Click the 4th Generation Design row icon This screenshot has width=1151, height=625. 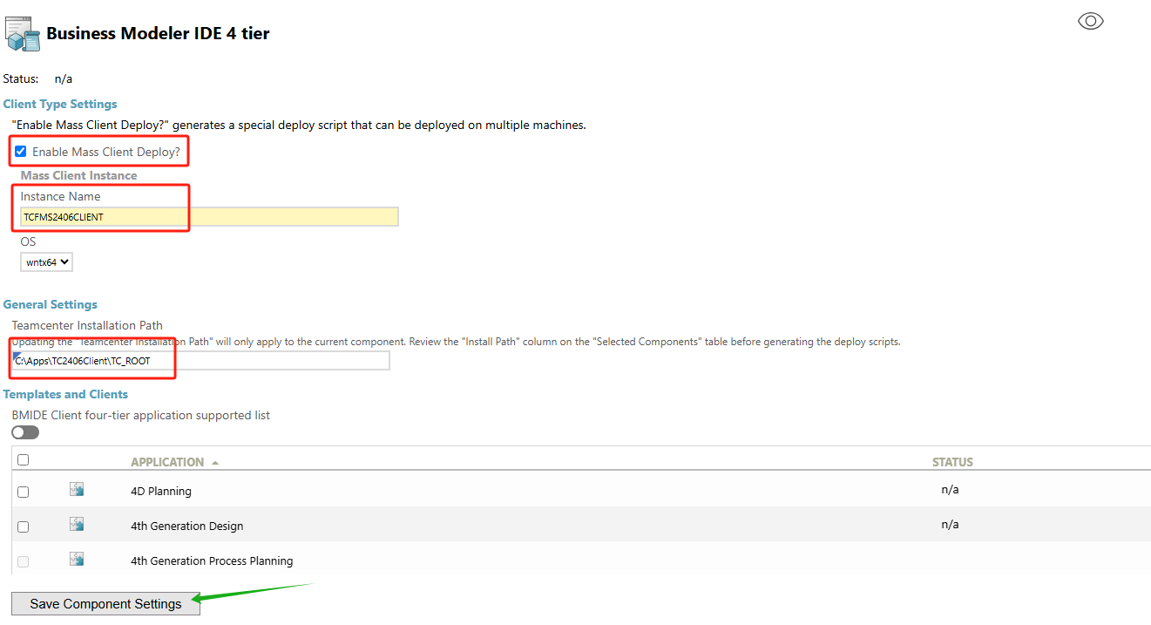[77, 524]
